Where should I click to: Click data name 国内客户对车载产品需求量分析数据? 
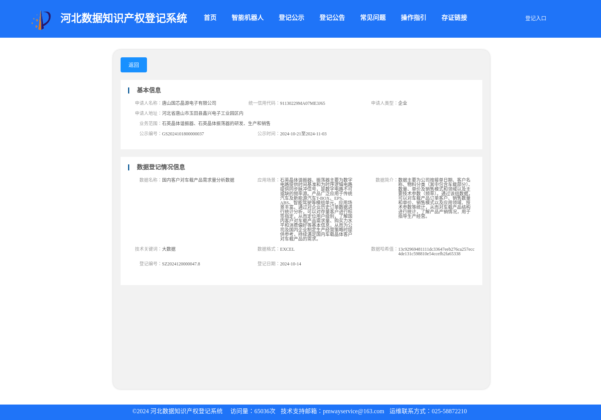point(198,180)
